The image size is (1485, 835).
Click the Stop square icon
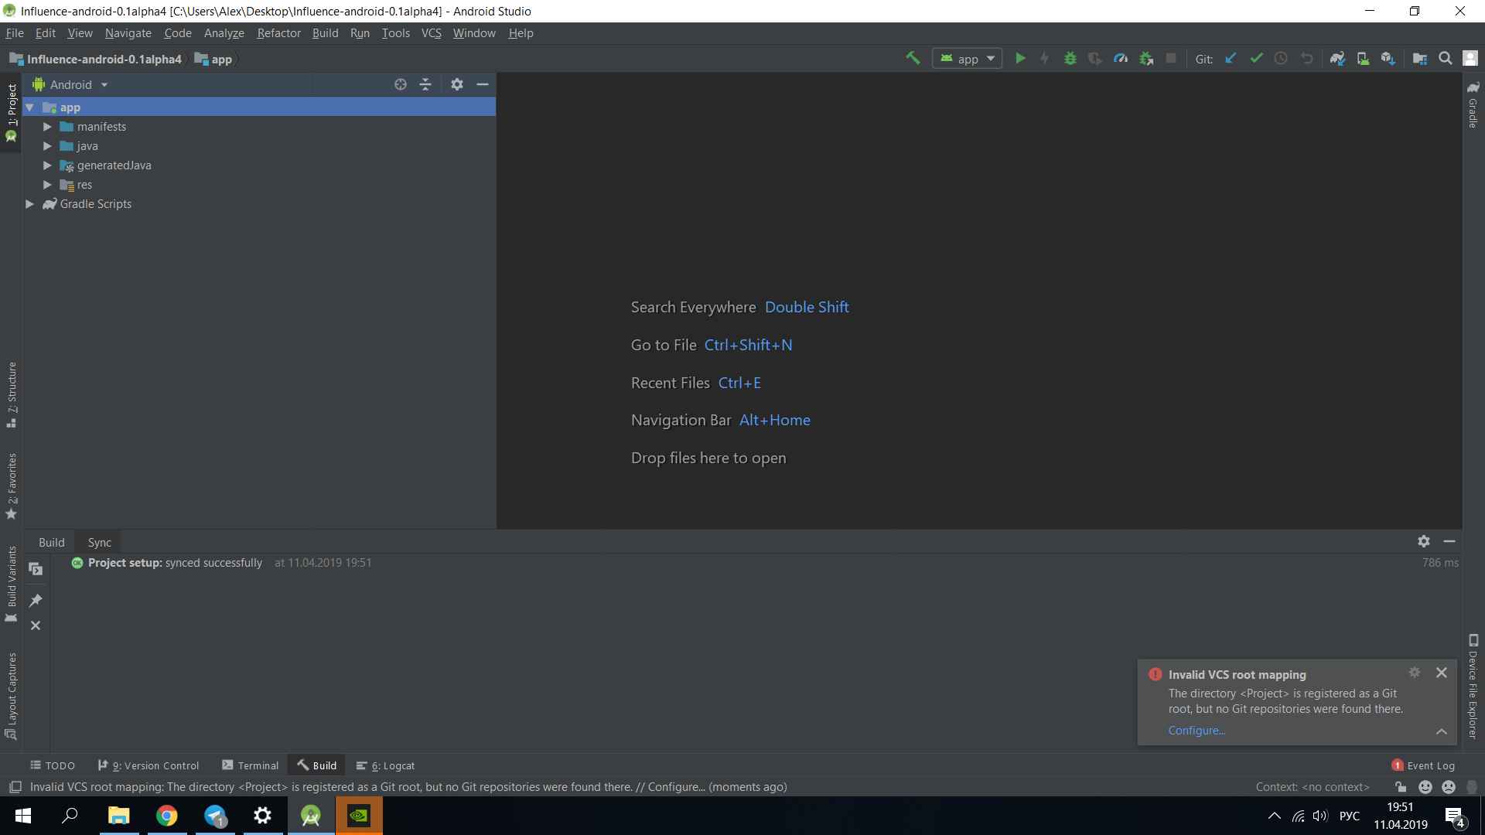coord(1171,59)
